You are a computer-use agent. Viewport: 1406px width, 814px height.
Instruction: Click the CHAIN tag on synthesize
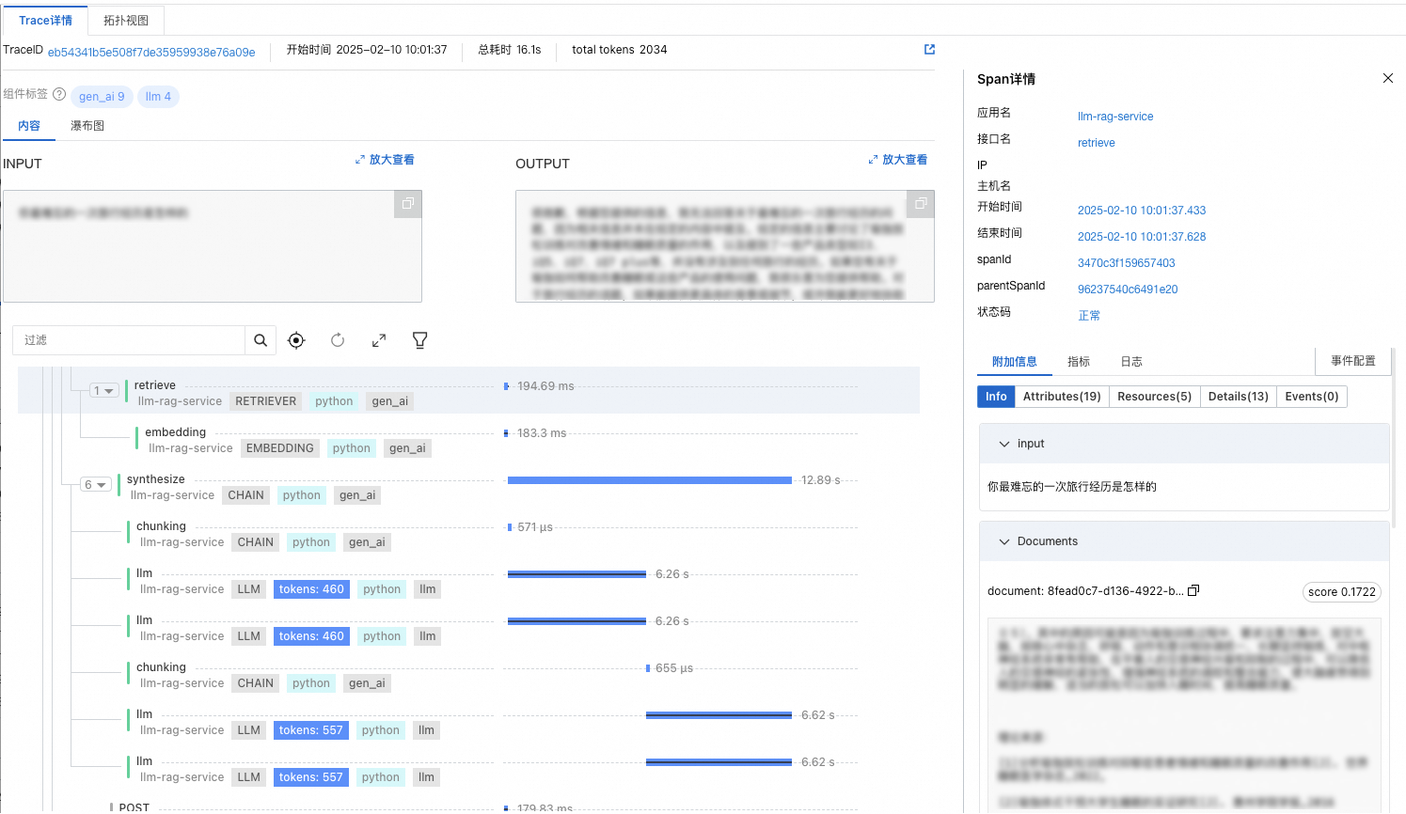246,495
